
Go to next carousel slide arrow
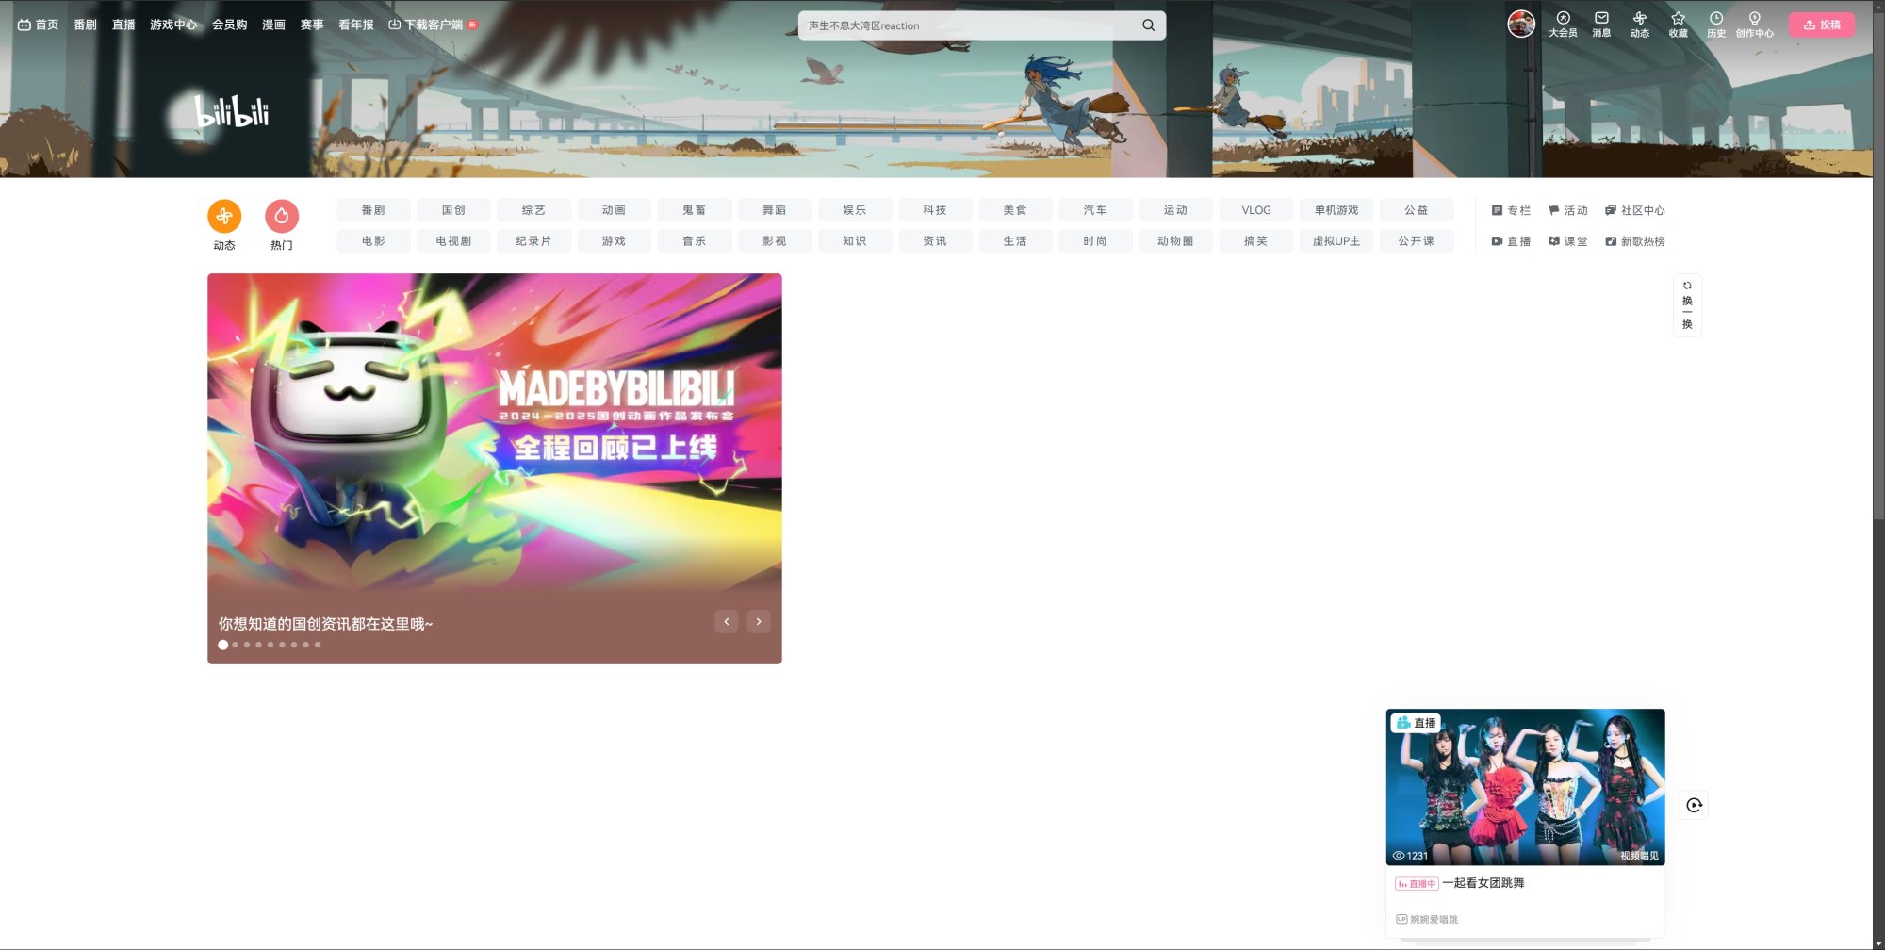[759, 621]
